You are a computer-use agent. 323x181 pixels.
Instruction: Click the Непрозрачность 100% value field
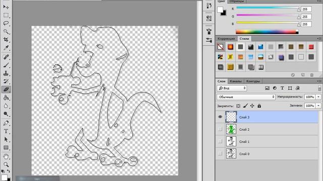click(310, 97)
